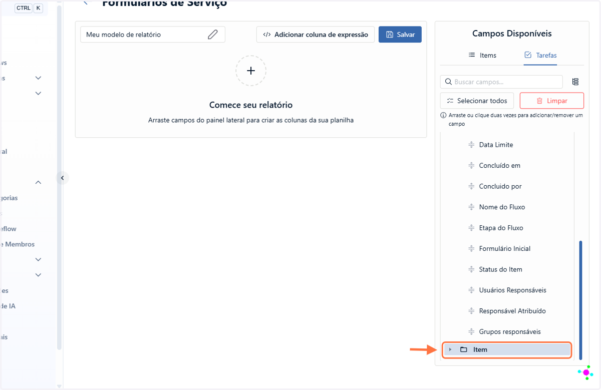Viewport: 601px width, 390px height.
Task: Select the 'Etapa do Fluxo' field label
Action: [501, 228]
